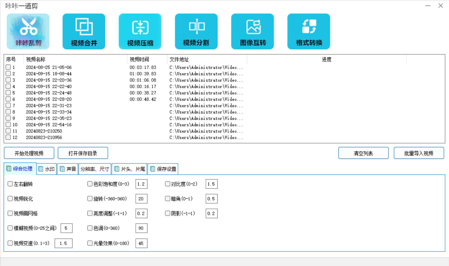Enable the 旋转 rotation checkbox
The image size is (449, 266).
(90, 198)
